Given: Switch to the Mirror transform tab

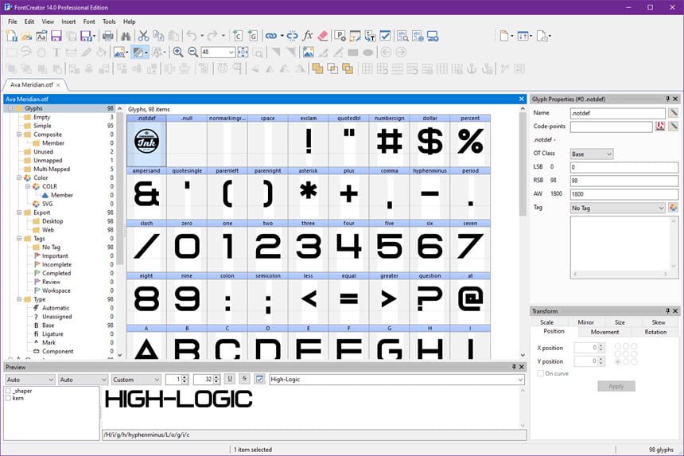Looking at the screenshot, I should point(585,322).
